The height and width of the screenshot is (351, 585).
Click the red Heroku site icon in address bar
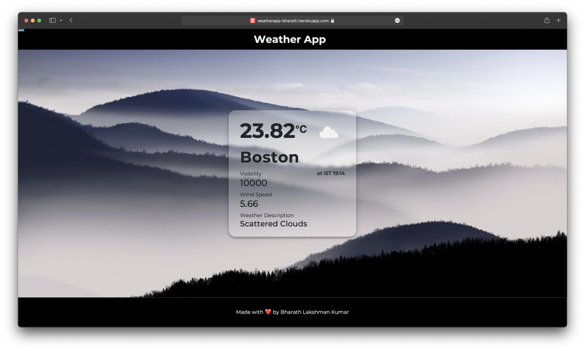(x=252, y=20)
